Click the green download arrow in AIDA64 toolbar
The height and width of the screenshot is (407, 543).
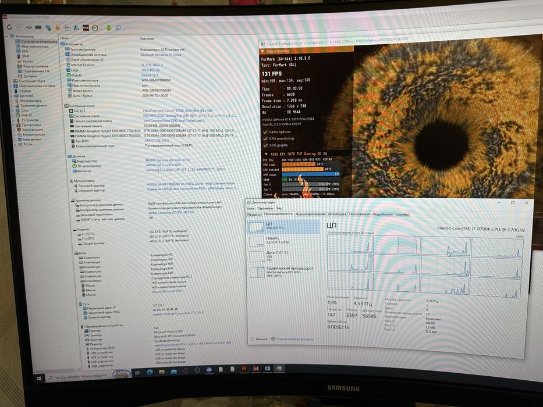tap(109, 28)
